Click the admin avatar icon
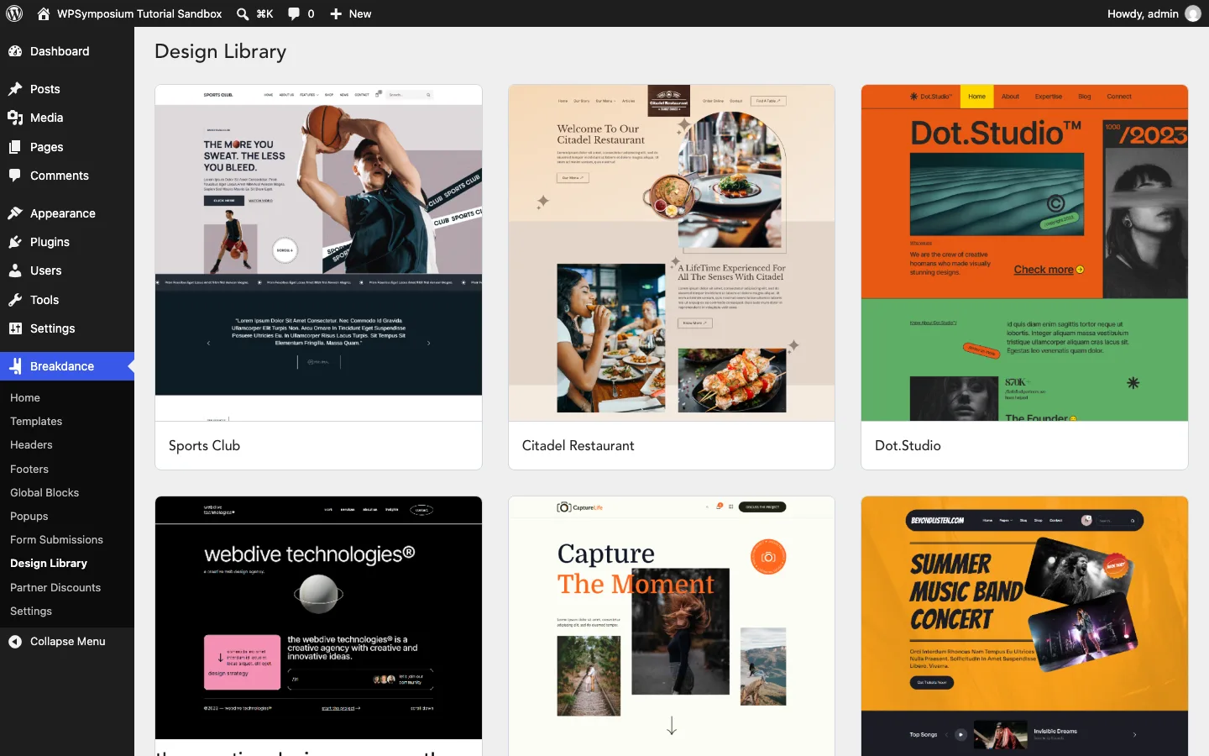 (x=1193, y=13)
